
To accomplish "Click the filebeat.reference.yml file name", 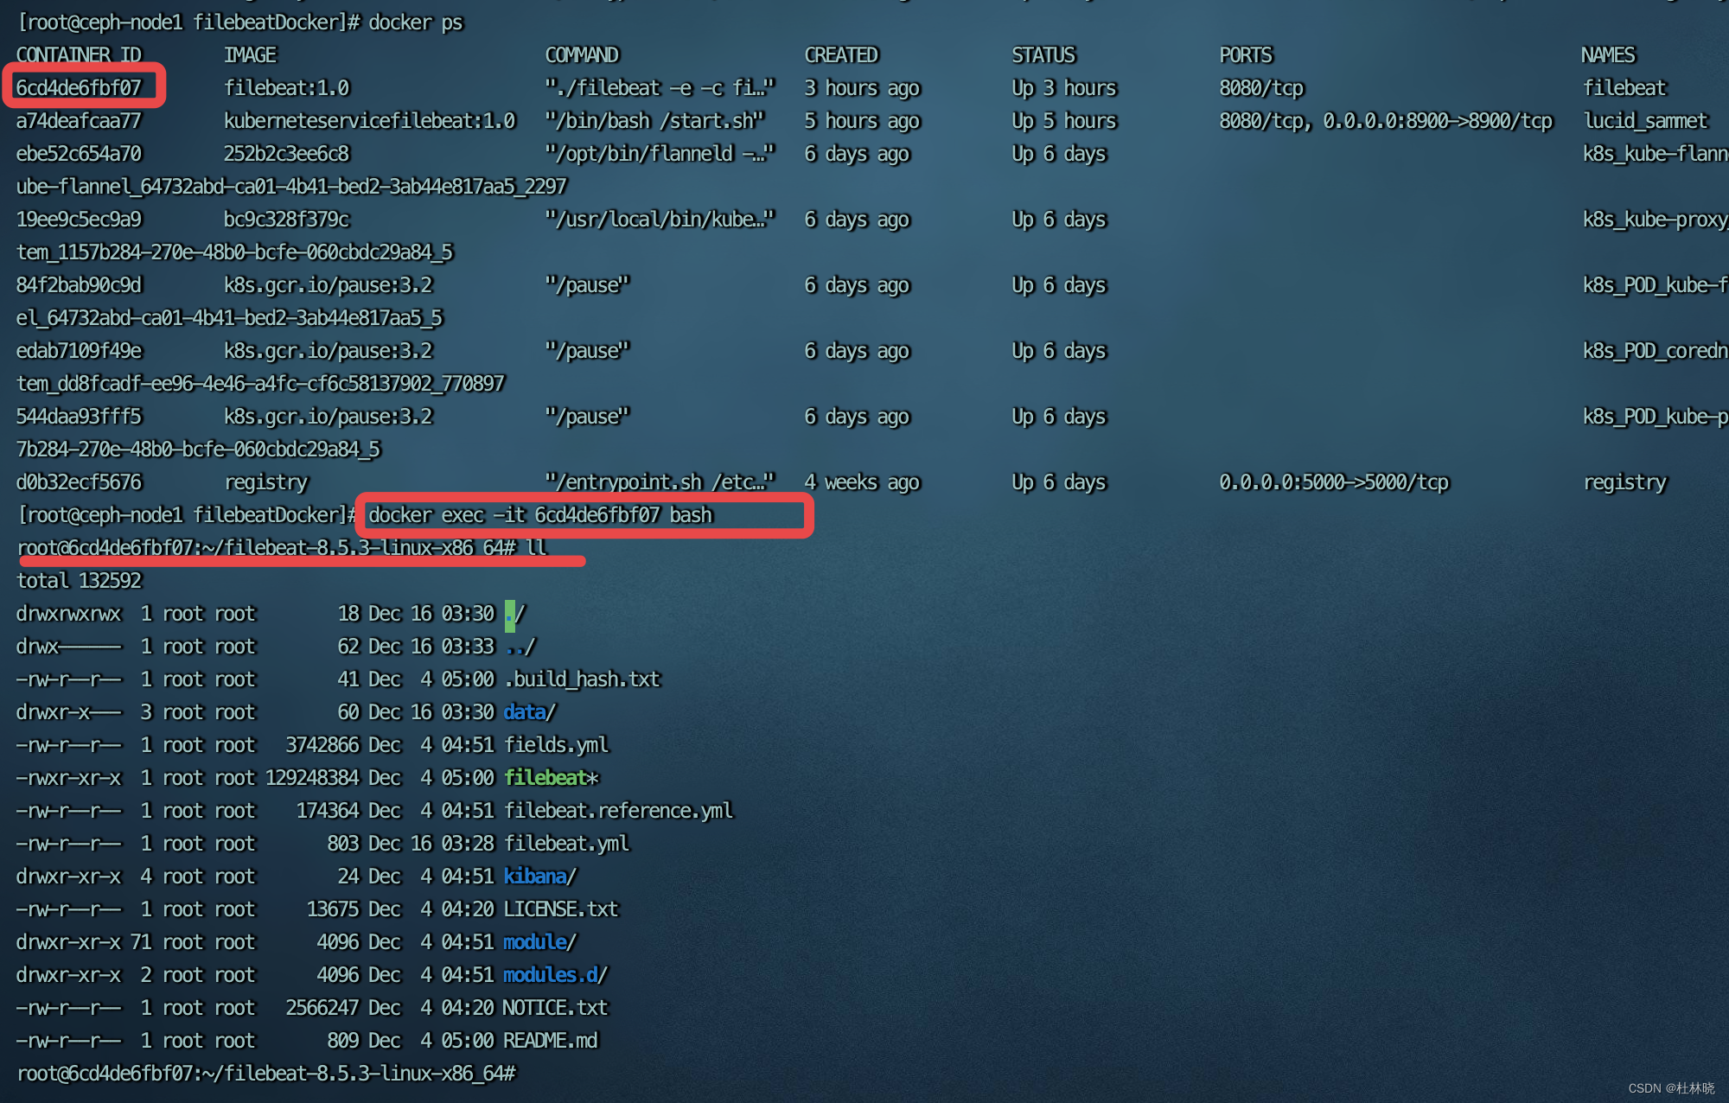I will (618, 810).
